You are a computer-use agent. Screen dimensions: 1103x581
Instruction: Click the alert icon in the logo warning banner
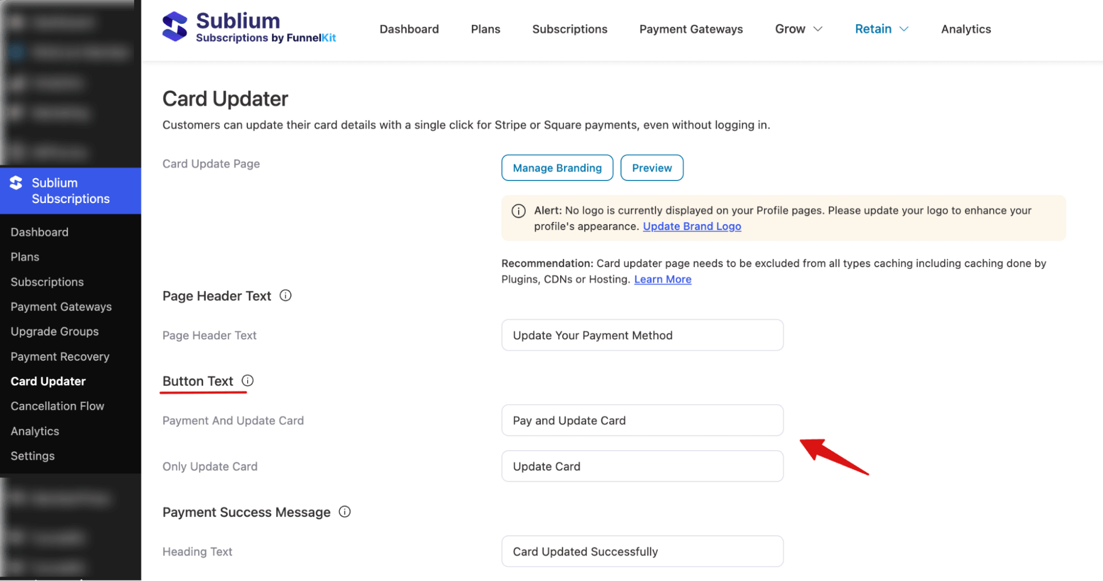(x=518, y=211)
